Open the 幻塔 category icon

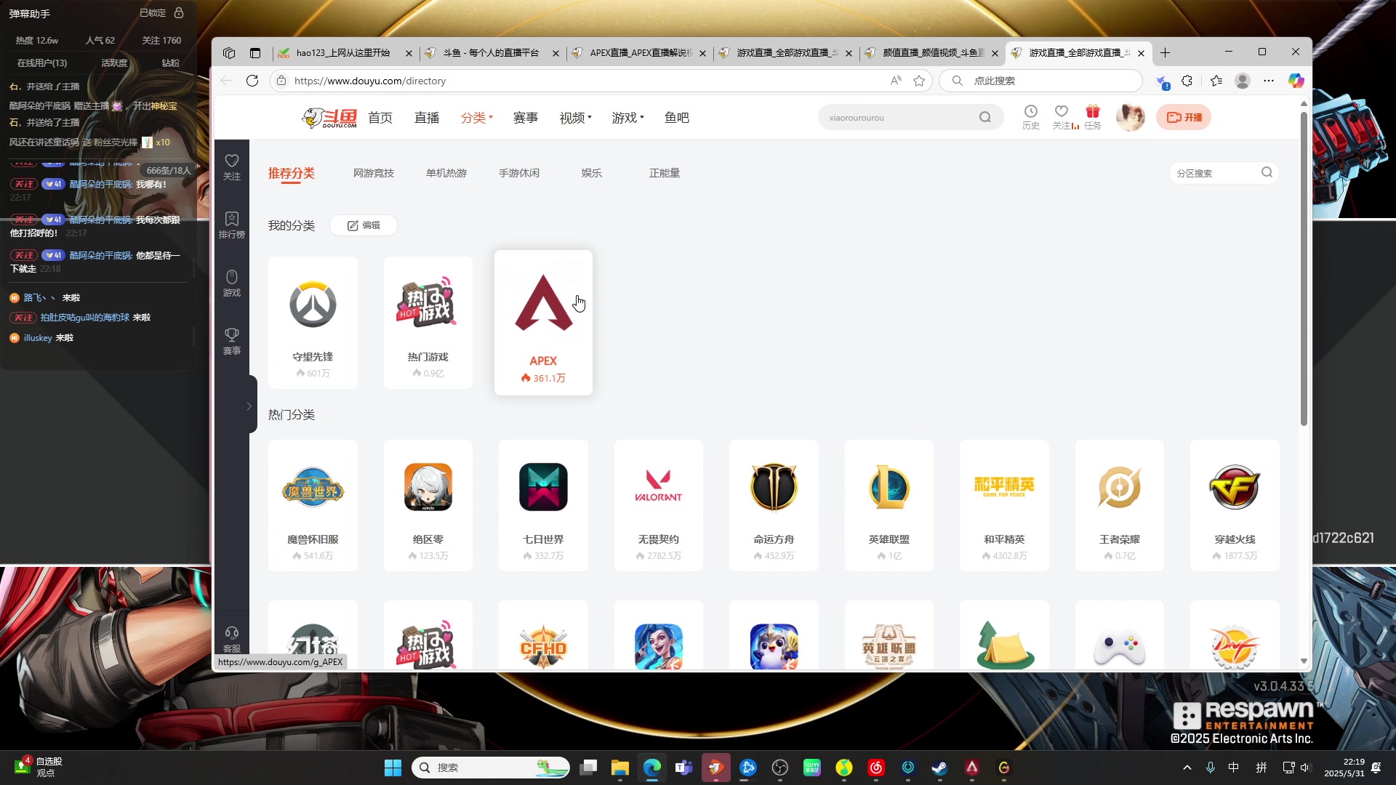tap(313, 645)
